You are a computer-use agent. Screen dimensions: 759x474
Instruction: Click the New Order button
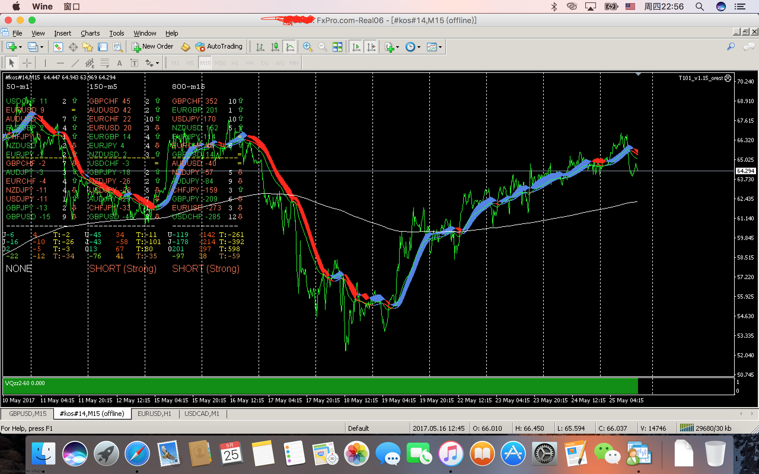[x=153, y=47]
